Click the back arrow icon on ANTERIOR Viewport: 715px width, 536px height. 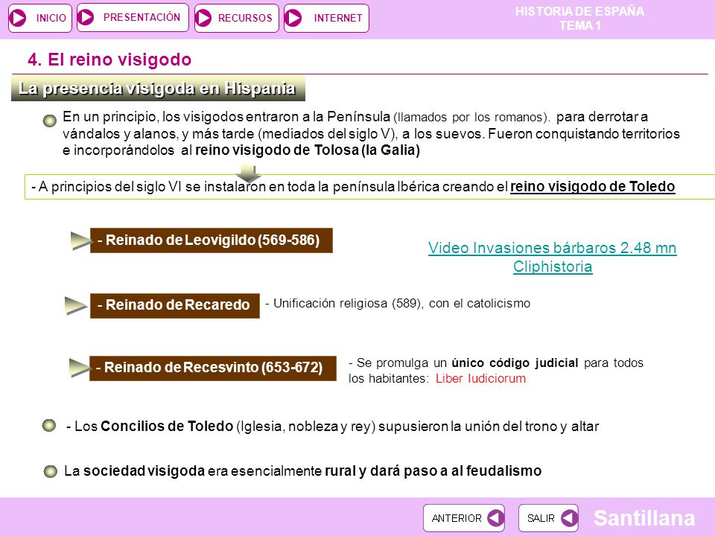click(495, 518)
